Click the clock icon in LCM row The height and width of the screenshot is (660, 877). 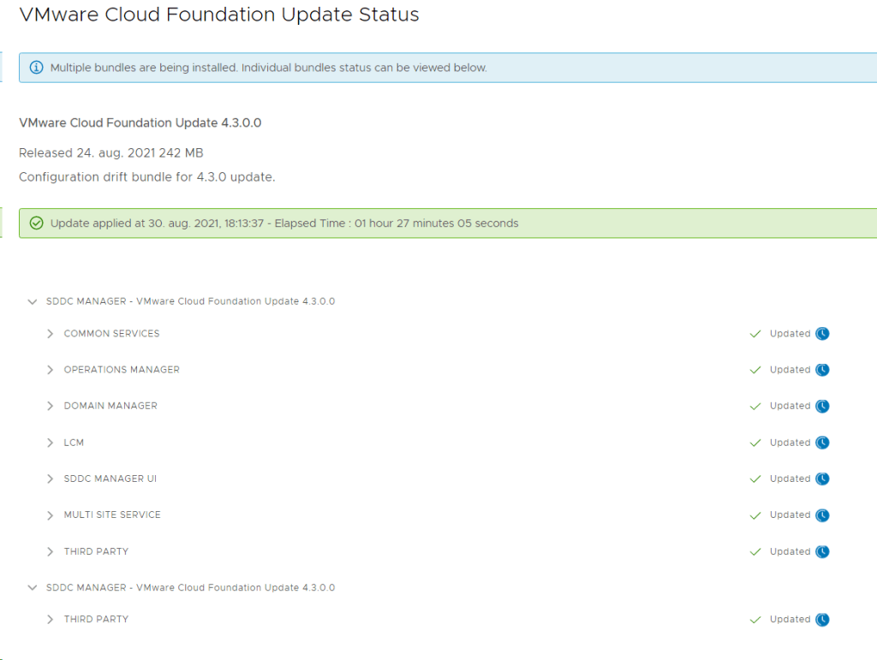coord(822,443)
